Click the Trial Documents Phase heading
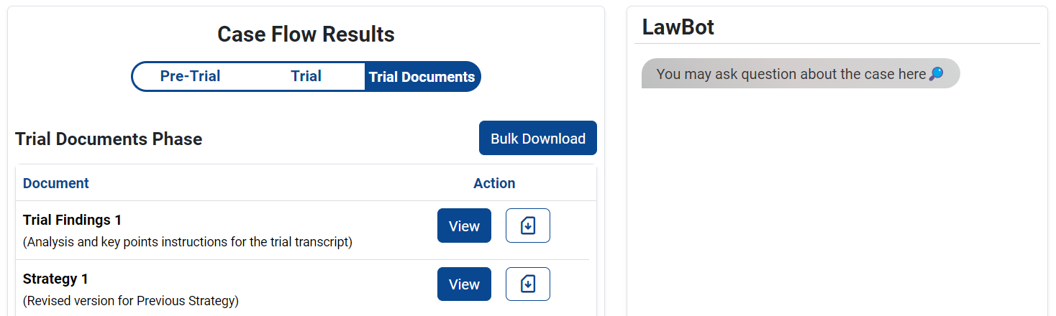Screen dimensions: 1056x316 click(109, 139)
